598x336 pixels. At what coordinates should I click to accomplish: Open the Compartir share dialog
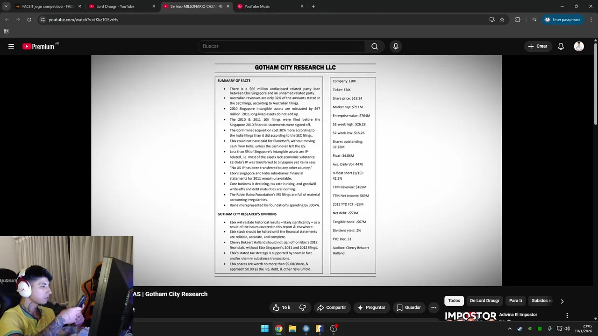331,308
